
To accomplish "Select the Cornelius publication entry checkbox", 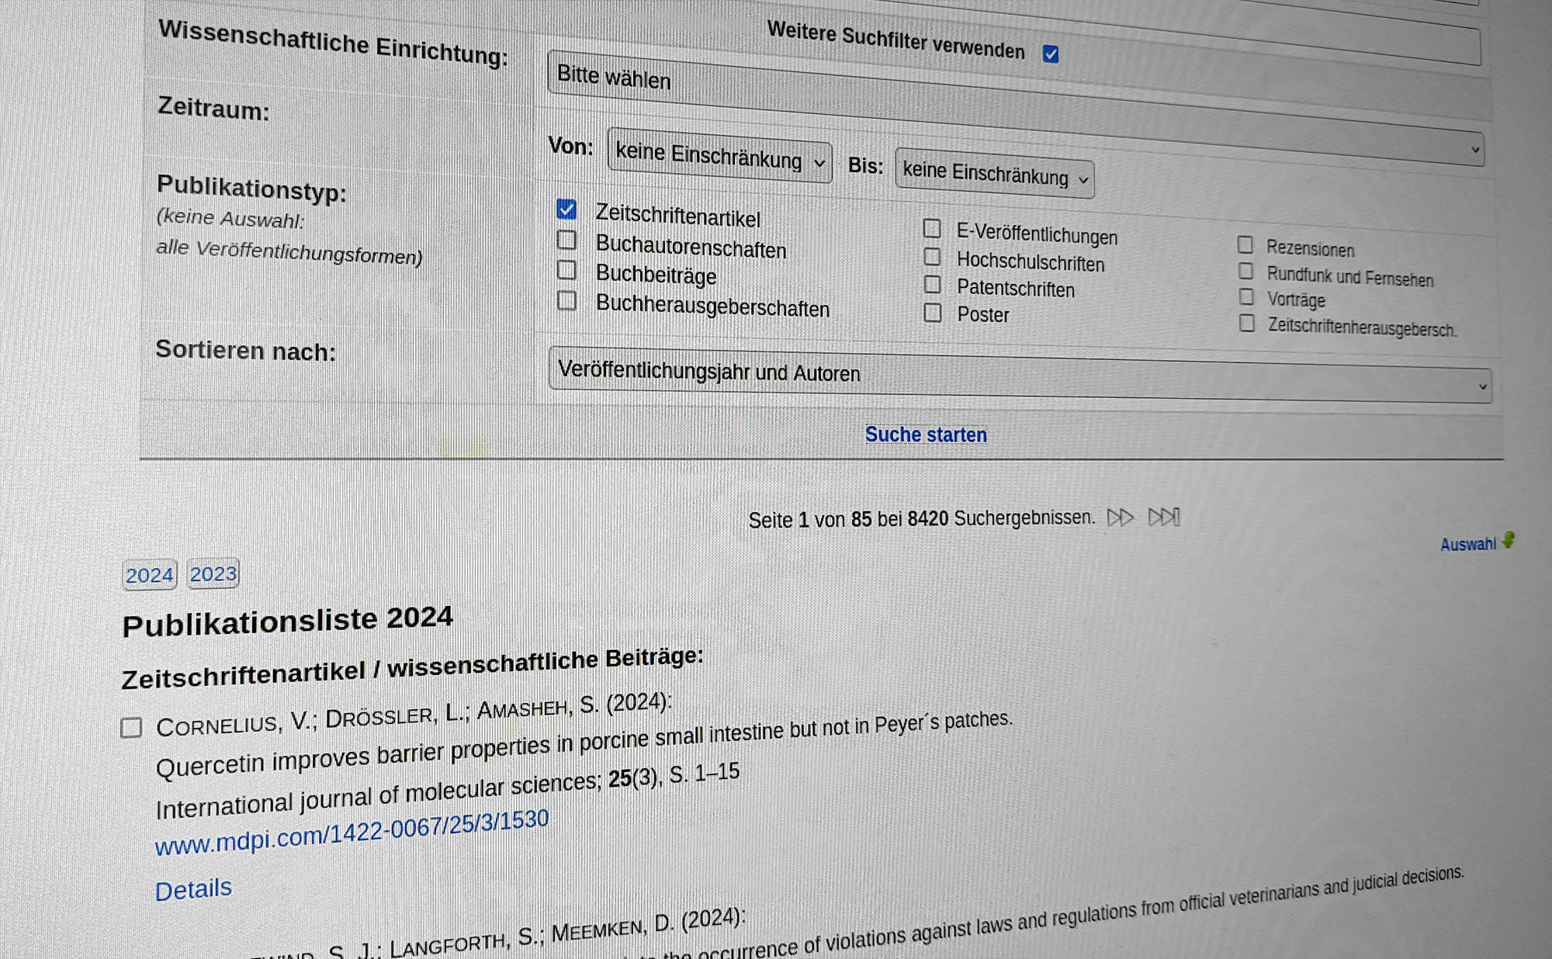I will pos(131,728).
